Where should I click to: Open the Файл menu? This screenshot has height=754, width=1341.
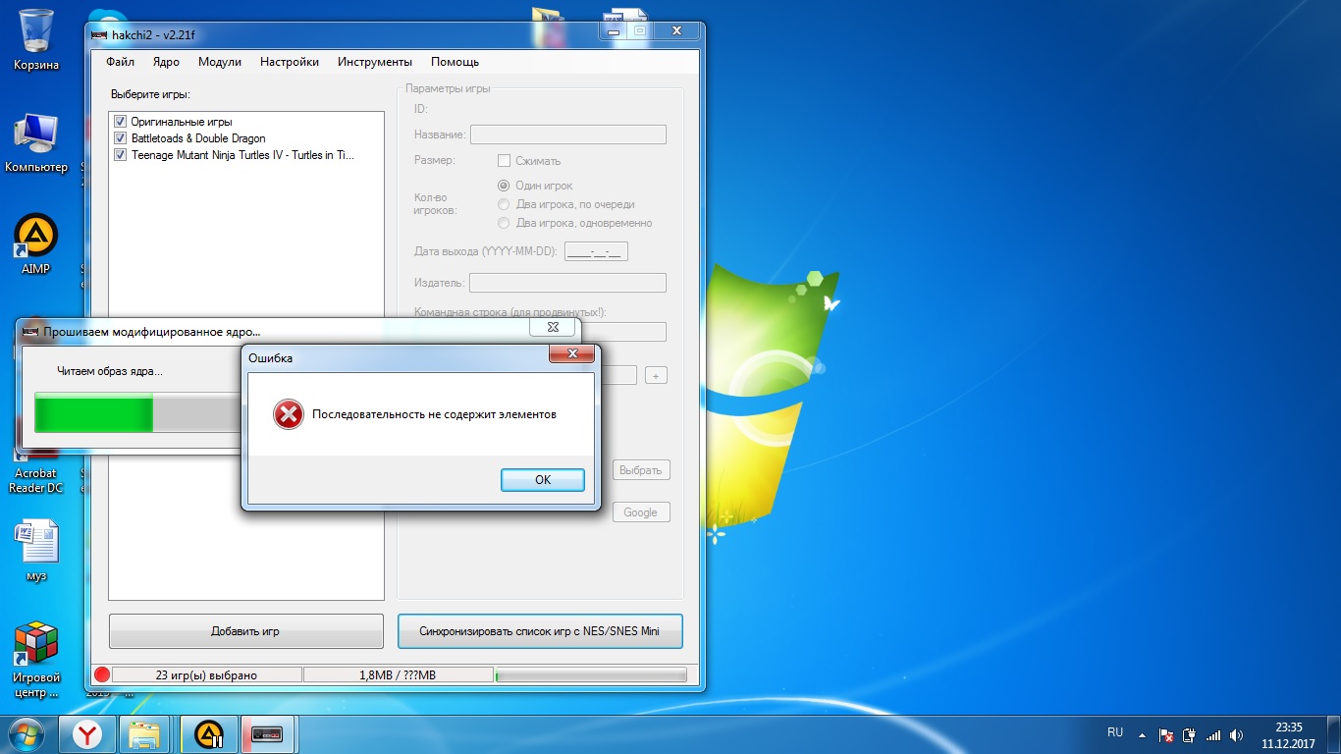[120, 62]
